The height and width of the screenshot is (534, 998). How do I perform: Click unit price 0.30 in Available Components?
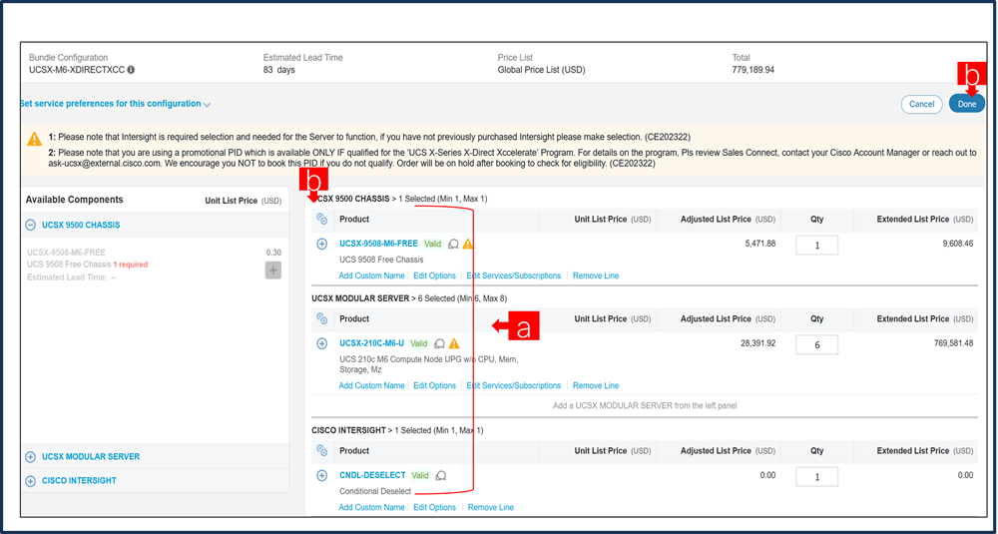pyautogui.click(x=273, y=253)
